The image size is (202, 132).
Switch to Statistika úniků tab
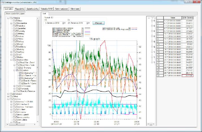pos(32,9)
